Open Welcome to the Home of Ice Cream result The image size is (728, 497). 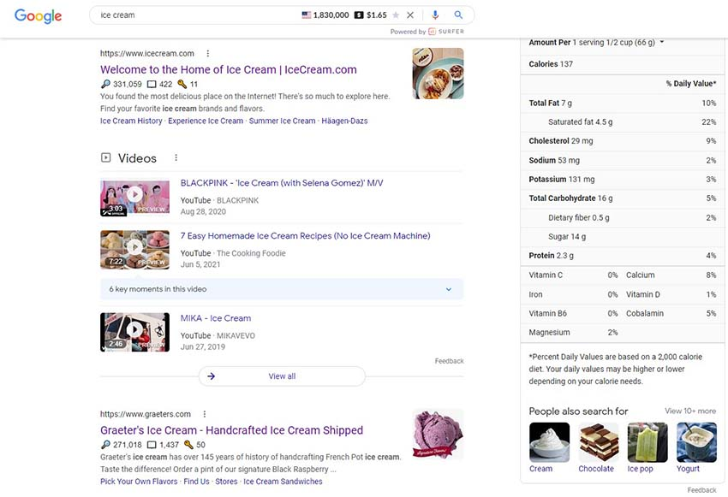point(229,69)
